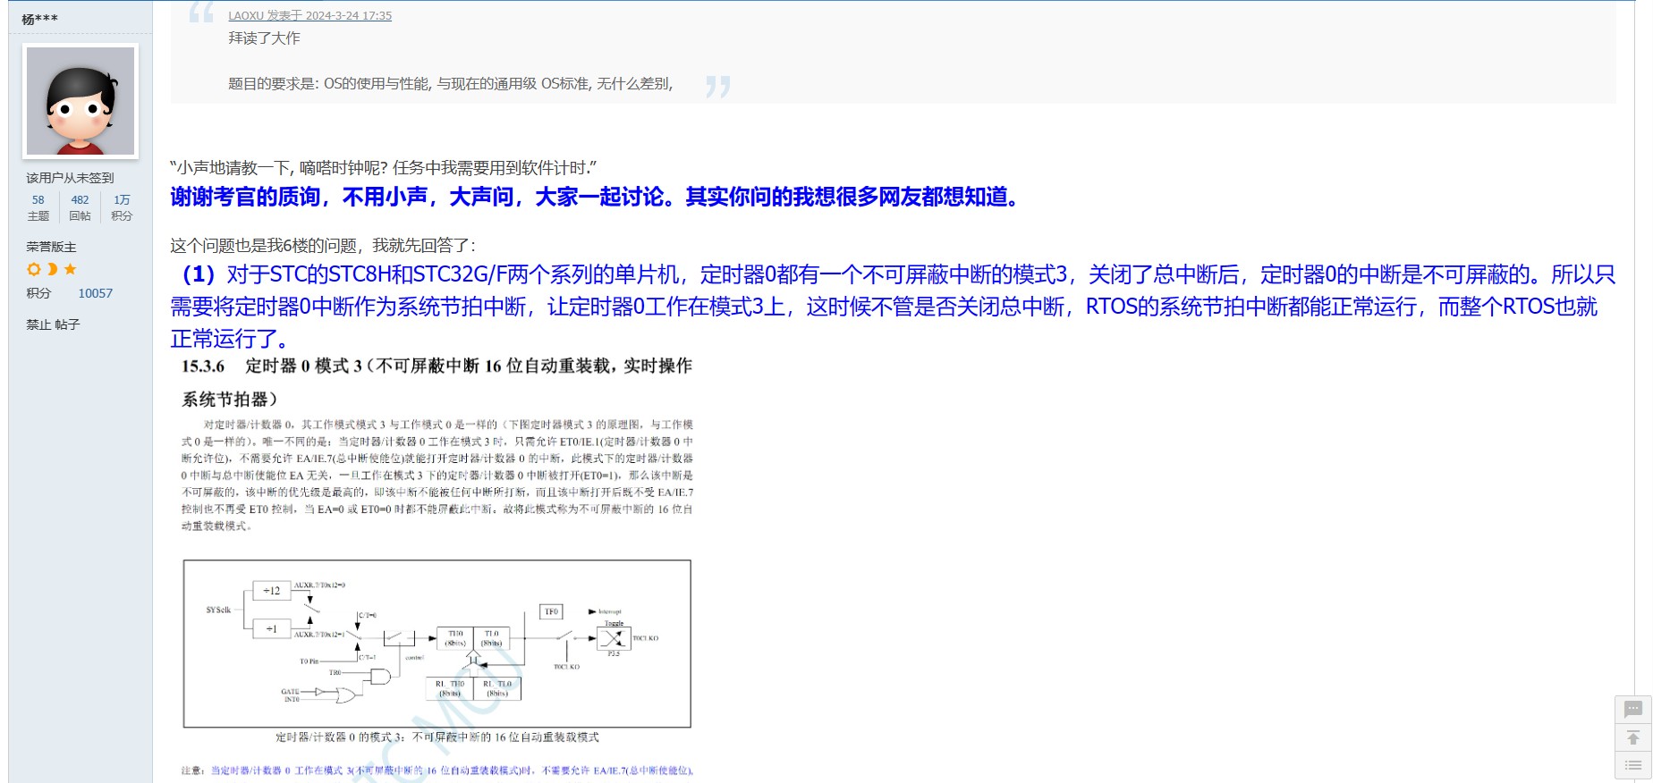The width and height of the screenshot is (1653, 783).
Task: Click the back-to-top arrow icon
Action: tap(1632, 738)
